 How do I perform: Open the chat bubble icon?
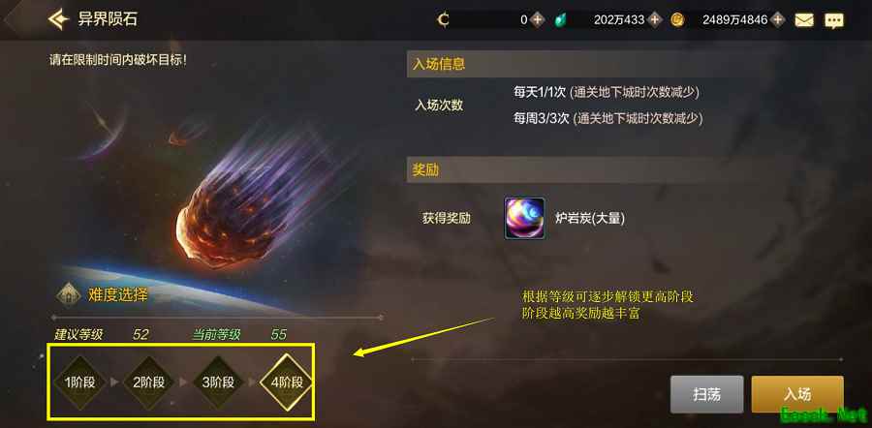pos(833,21)
